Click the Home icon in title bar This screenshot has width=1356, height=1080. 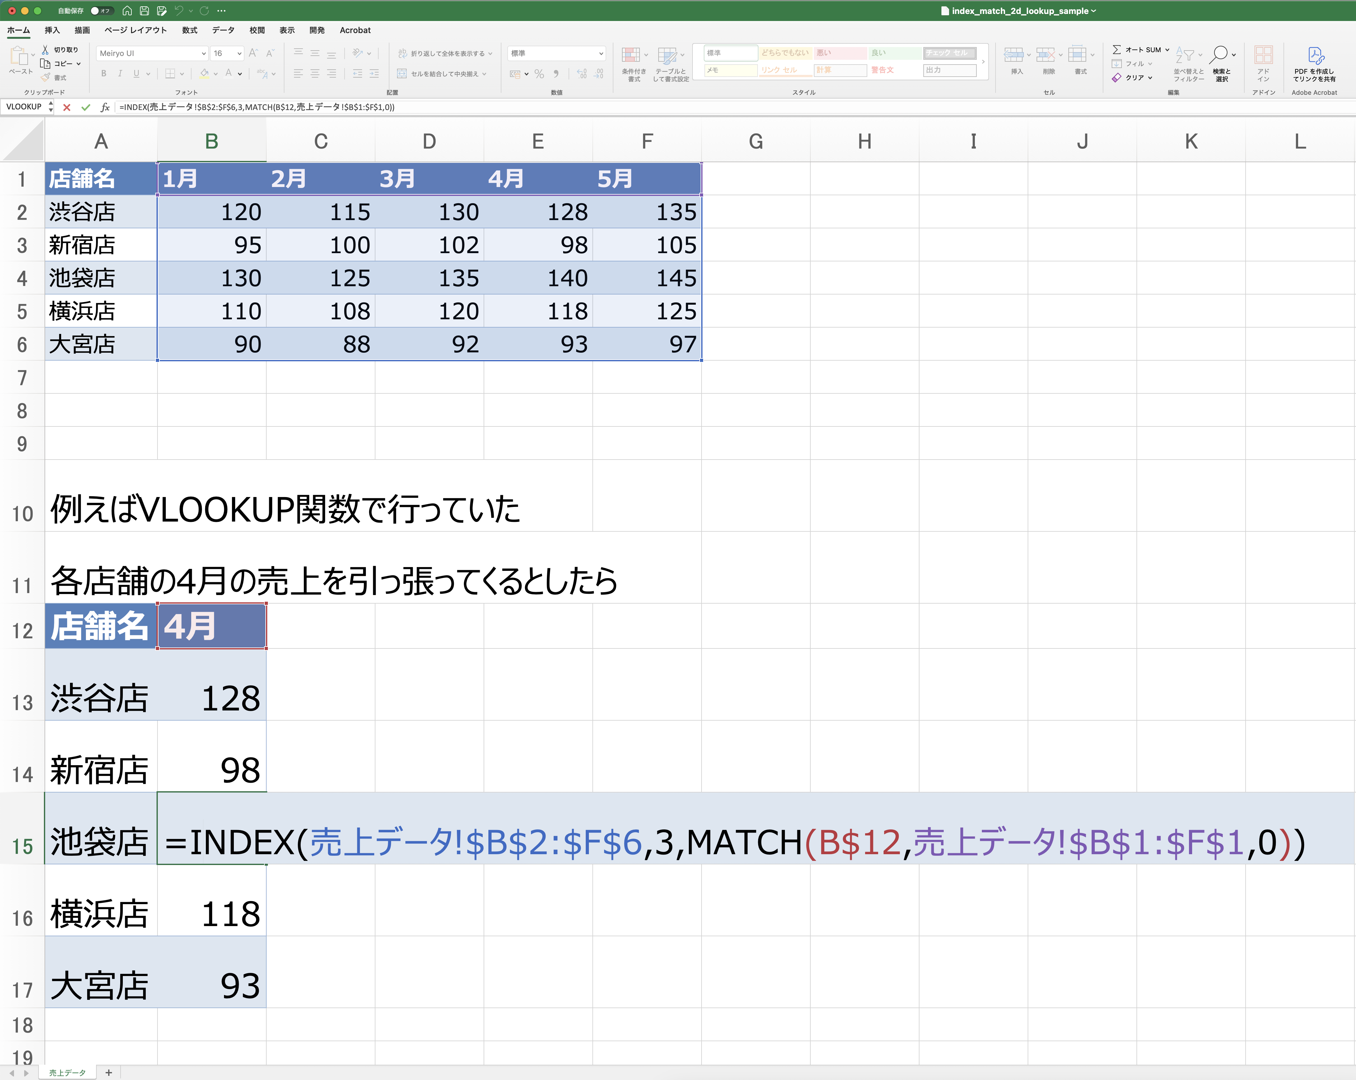[x=127, y=11]
